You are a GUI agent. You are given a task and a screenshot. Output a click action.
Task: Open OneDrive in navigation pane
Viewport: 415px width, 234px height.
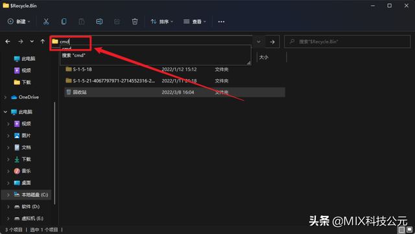(25, 97)
